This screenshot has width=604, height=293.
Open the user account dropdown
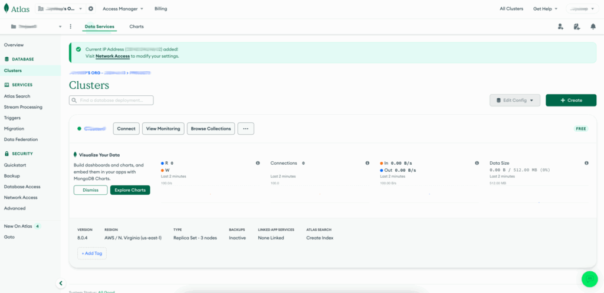pos(582,8)
